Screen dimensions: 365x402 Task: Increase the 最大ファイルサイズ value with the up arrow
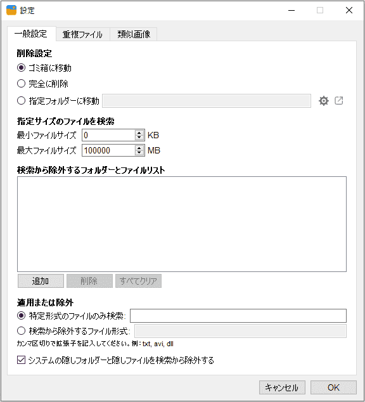click(x=139, y=148)
